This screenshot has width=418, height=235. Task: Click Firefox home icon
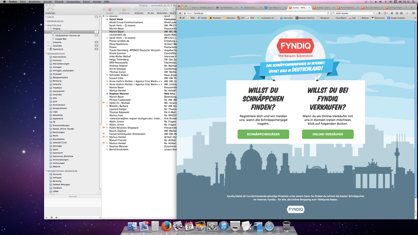pyautogui.click(x=392, y=13)
